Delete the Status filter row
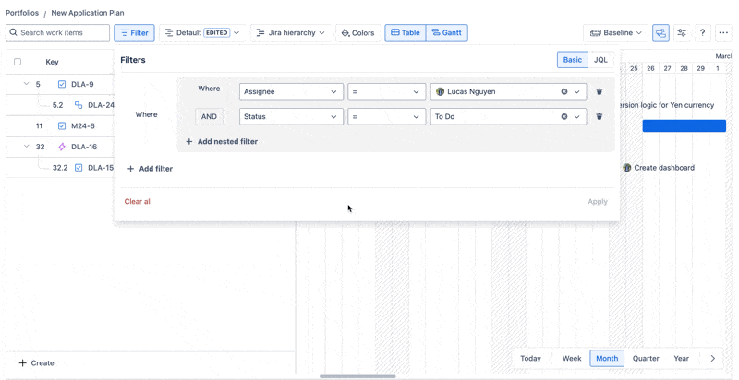 click(x=599, y=117)
